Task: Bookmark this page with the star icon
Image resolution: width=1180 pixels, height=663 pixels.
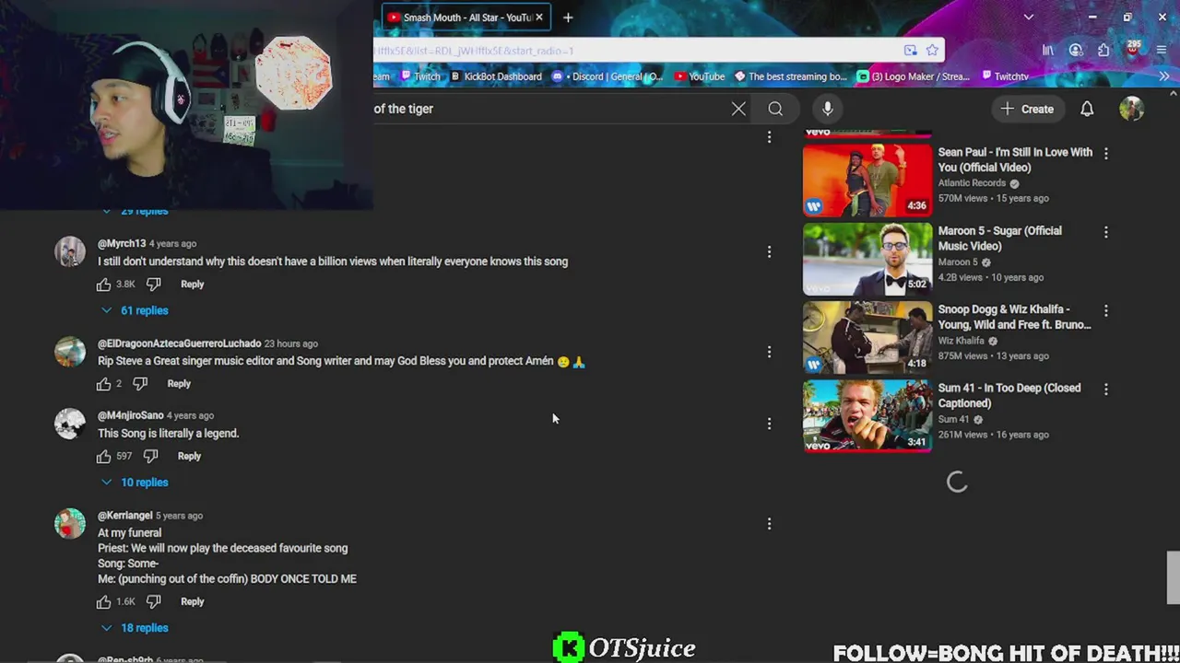Action: click(x=932, y=51)
